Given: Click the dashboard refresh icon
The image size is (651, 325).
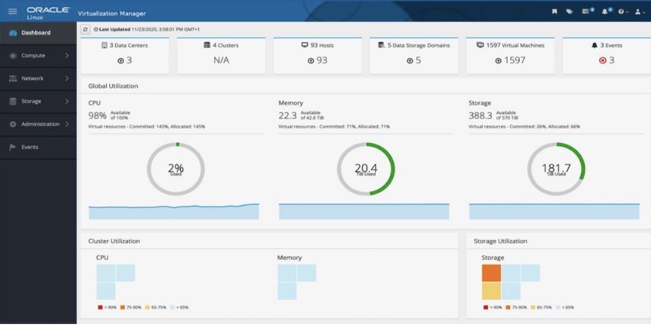Looking at the screenshot, I should [86, 29].
